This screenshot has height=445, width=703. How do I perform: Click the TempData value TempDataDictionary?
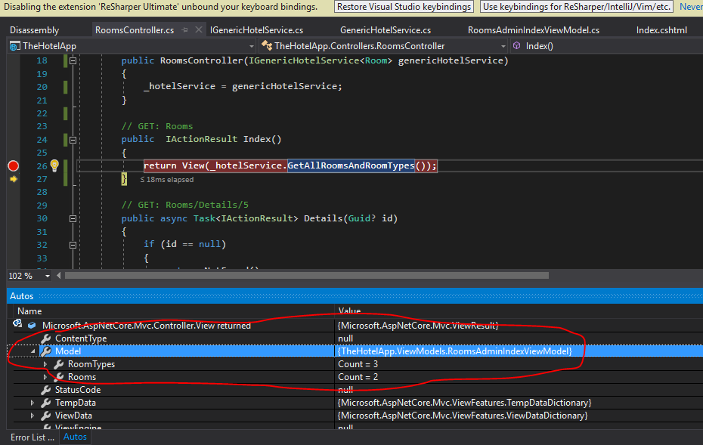click(x=464, y=403)
